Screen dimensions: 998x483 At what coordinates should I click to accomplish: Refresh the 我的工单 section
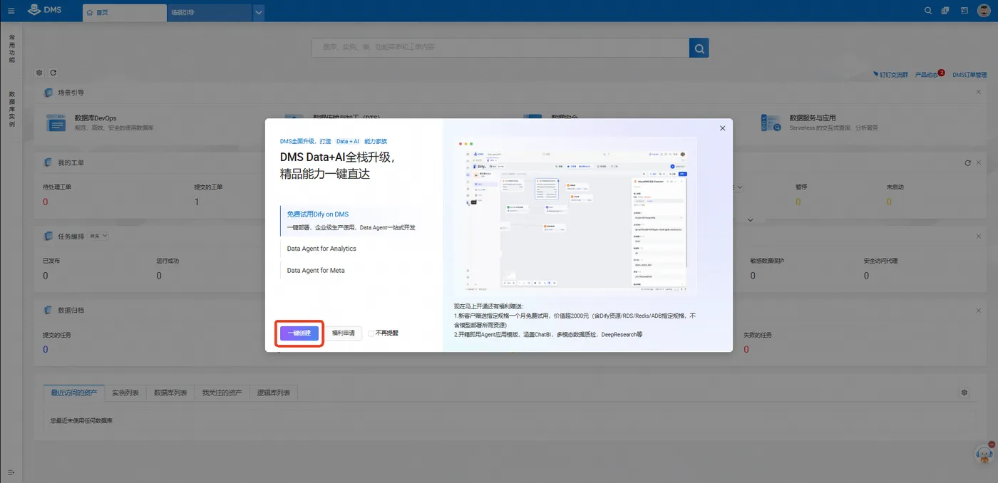coord(967,163)
